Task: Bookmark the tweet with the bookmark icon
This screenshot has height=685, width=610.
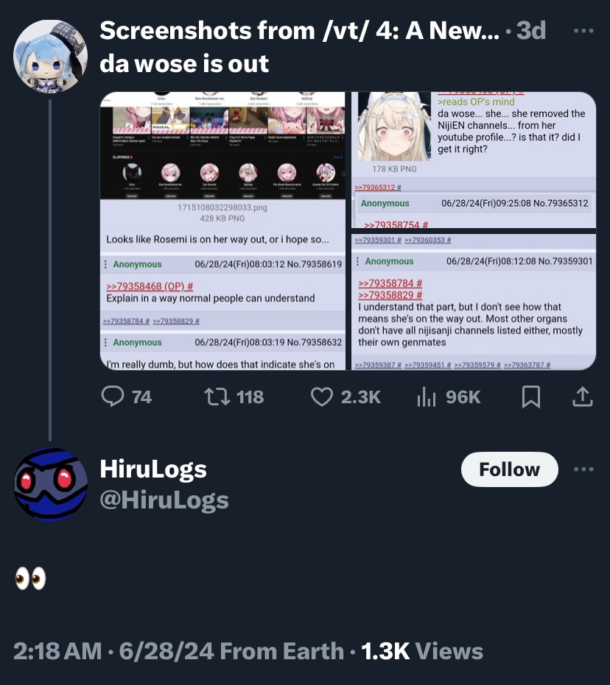Action: [531, 397]
